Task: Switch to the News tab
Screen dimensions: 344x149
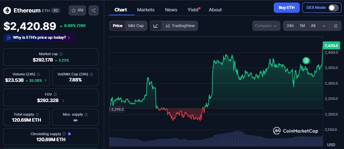Action: pyautogui.click(x=171, y=10)
